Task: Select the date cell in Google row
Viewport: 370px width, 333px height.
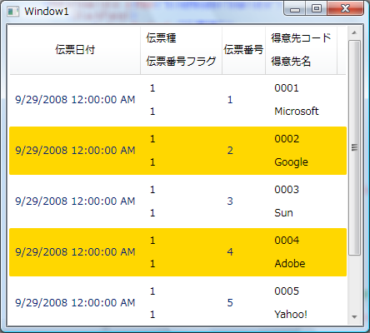Action: pos(75,151)
